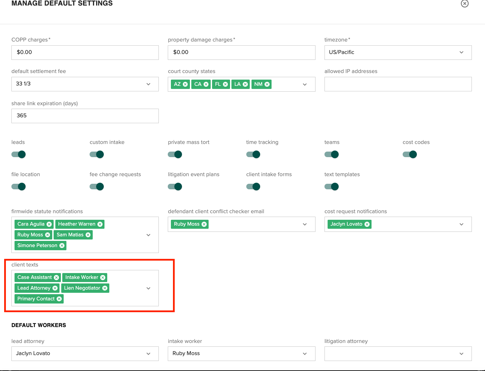Remove Intake Worker from client texts
Image resolution: width=485 pixels, height=371 pixels.
[x=103, y=278]
